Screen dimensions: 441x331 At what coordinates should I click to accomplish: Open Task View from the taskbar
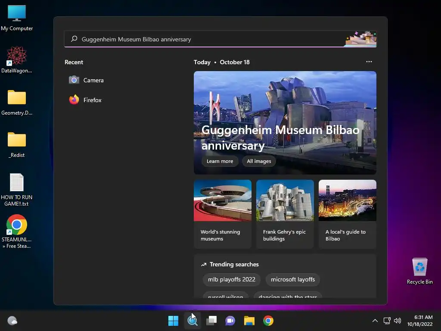211,321
